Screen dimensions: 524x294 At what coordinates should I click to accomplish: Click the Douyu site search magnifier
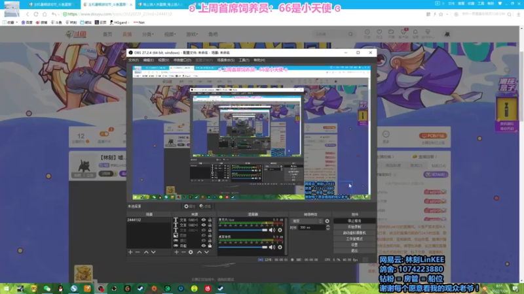(x=350, y=34)
